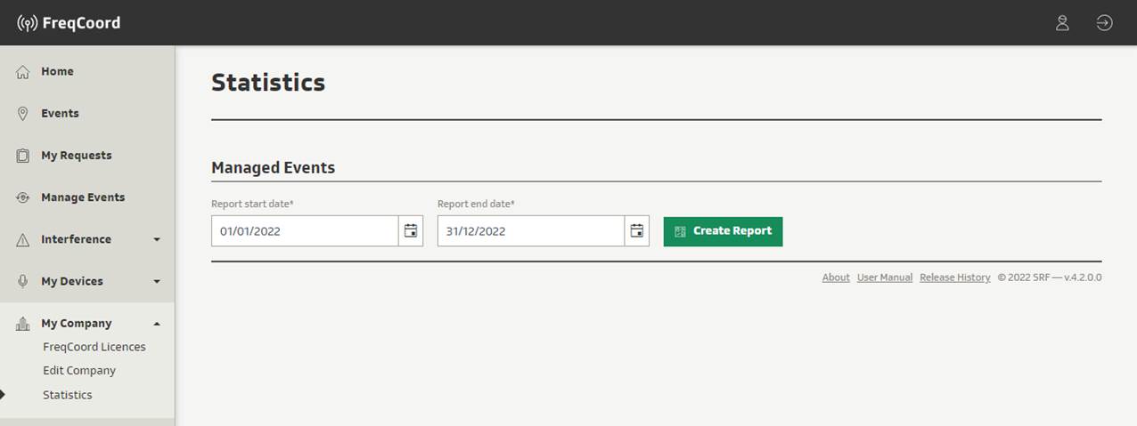Click the Home house icon
The image size is (1137, 426).
point(23,72)
